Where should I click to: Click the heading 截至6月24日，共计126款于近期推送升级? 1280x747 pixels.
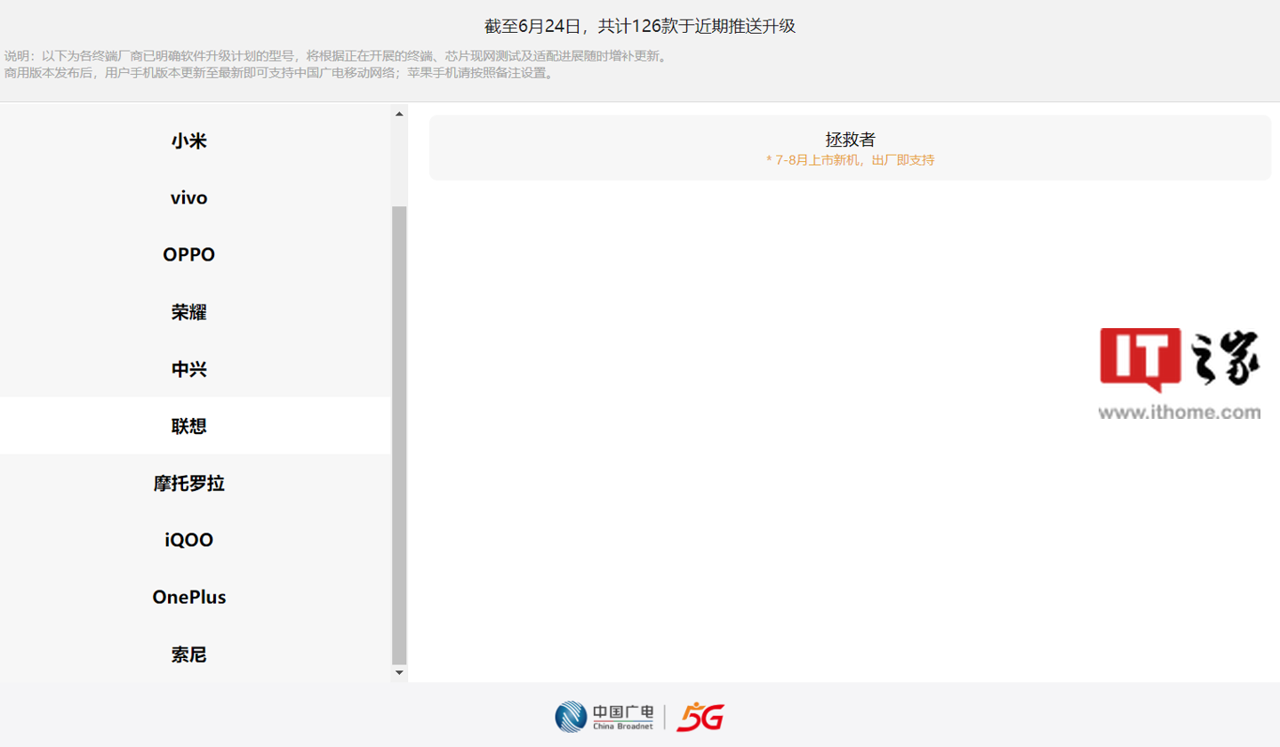pyautogui.click(x=640, y=26)
